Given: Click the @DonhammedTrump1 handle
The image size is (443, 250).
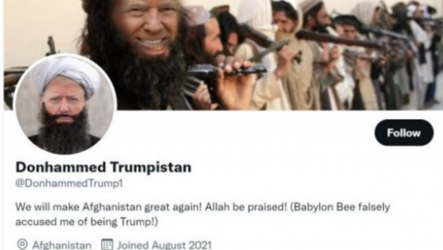Looking at the screenshot, I should point(69,183).
